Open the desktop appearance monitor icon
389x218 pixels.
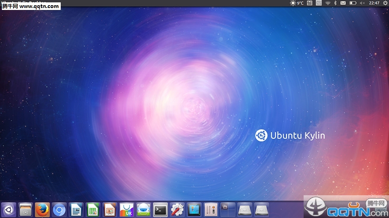tap(194, 210)
